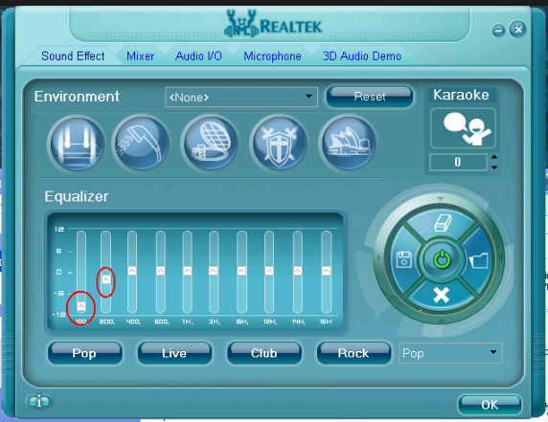This screenshot has height=422, width=548.
Task: Apply the Club equalizer preset button
Action: (x=263, y=353)
